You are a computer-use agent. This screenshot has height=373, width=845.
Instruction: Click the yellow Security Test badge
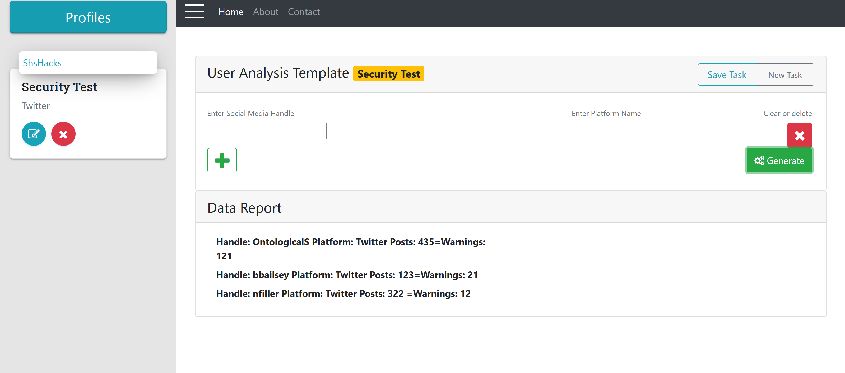[x=388, y=74]
